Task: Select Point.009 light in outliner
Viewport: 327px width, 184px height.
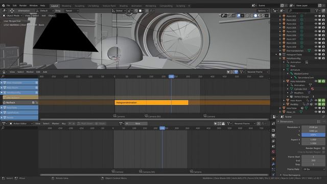Action: coord(291,47)
